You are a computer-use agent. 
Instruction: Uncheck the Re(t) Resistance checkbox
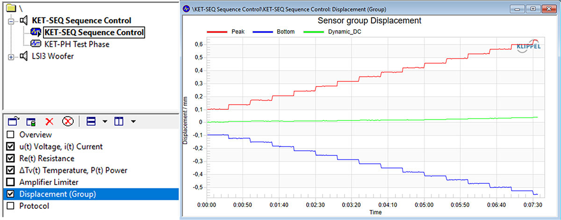pos(10,158)
